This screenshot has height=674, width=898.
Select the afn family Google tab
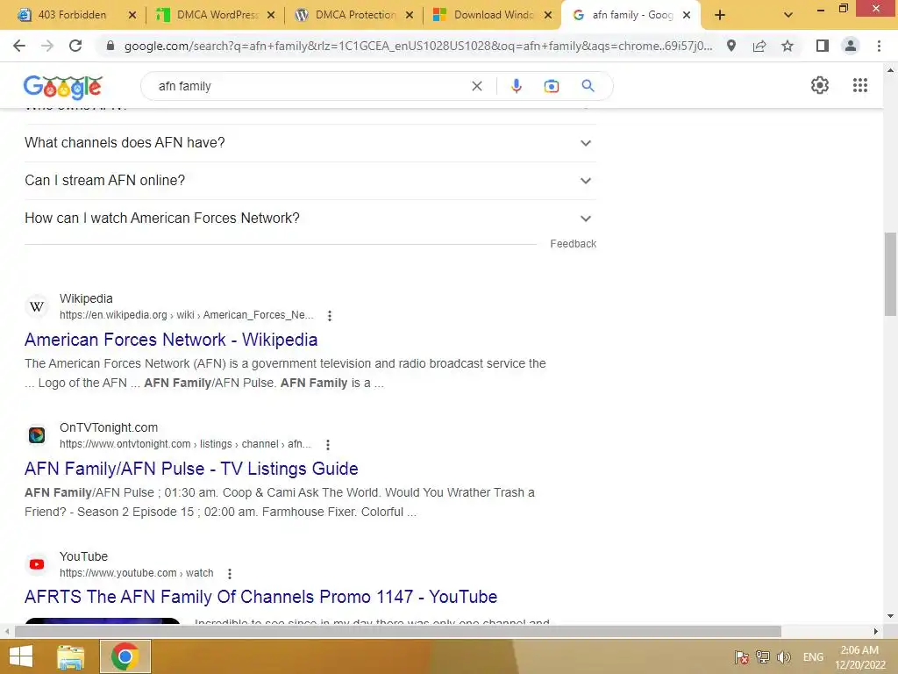[625, 16]
